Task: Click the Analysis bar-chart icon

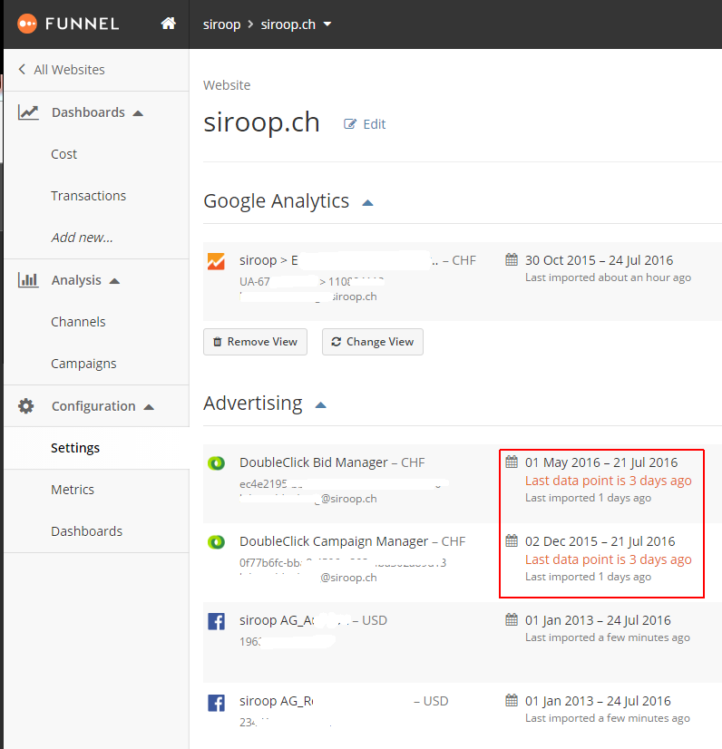Action: click(28, 280)
